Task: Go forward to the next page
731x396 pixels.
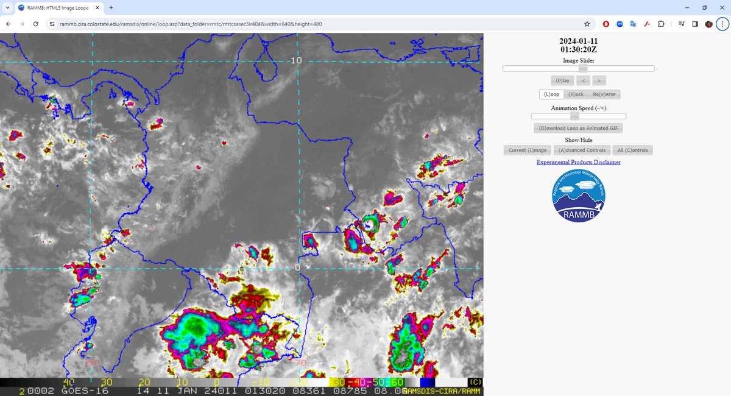Action: (22, 24)
